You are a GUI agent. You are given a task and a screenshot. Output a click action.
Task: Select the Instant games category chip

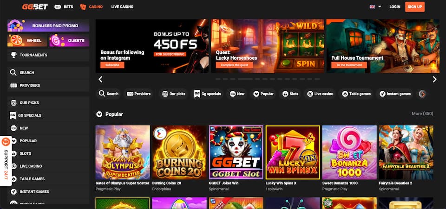coord(395,94)
